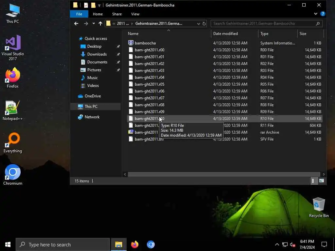335x251 pixels.
Task: Open the Customize Quick Access Toolbar dropdown
Action: click(99, 5)
